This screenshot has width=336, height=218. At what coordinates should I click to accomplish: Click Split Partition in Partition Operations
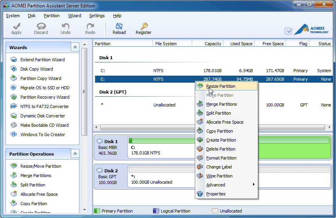tap(32, 185)
